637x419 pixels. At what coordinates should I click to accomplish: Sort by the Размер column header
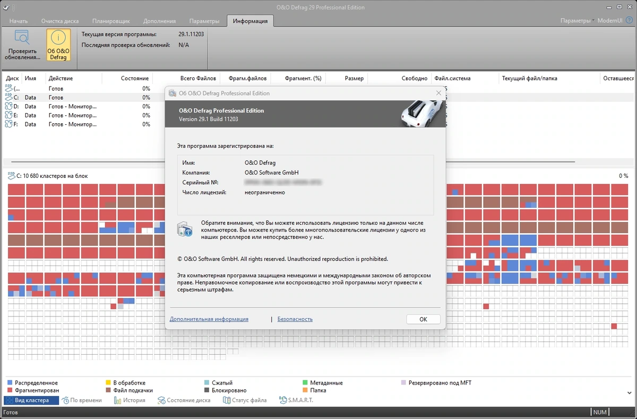point(354,78)
